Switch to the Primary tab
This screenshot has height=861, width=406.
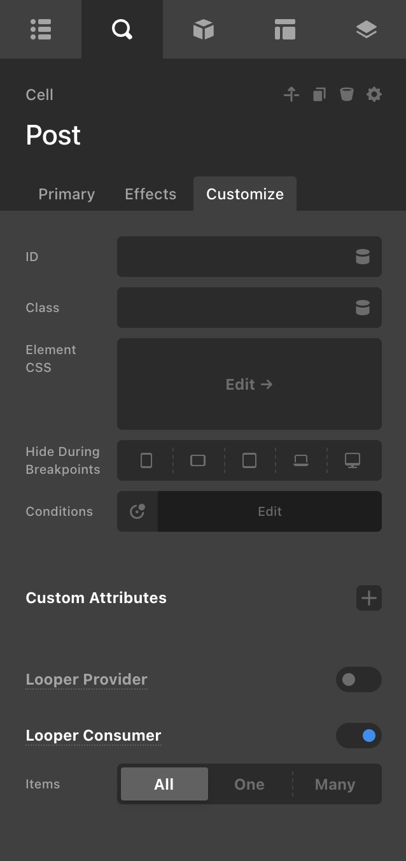point(67,194)
